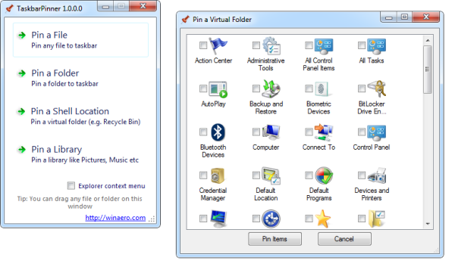The width and height of the screenshot is (455, 276).
Task: Open the http://winaero.com link
Action: click(x=115, y=218)
